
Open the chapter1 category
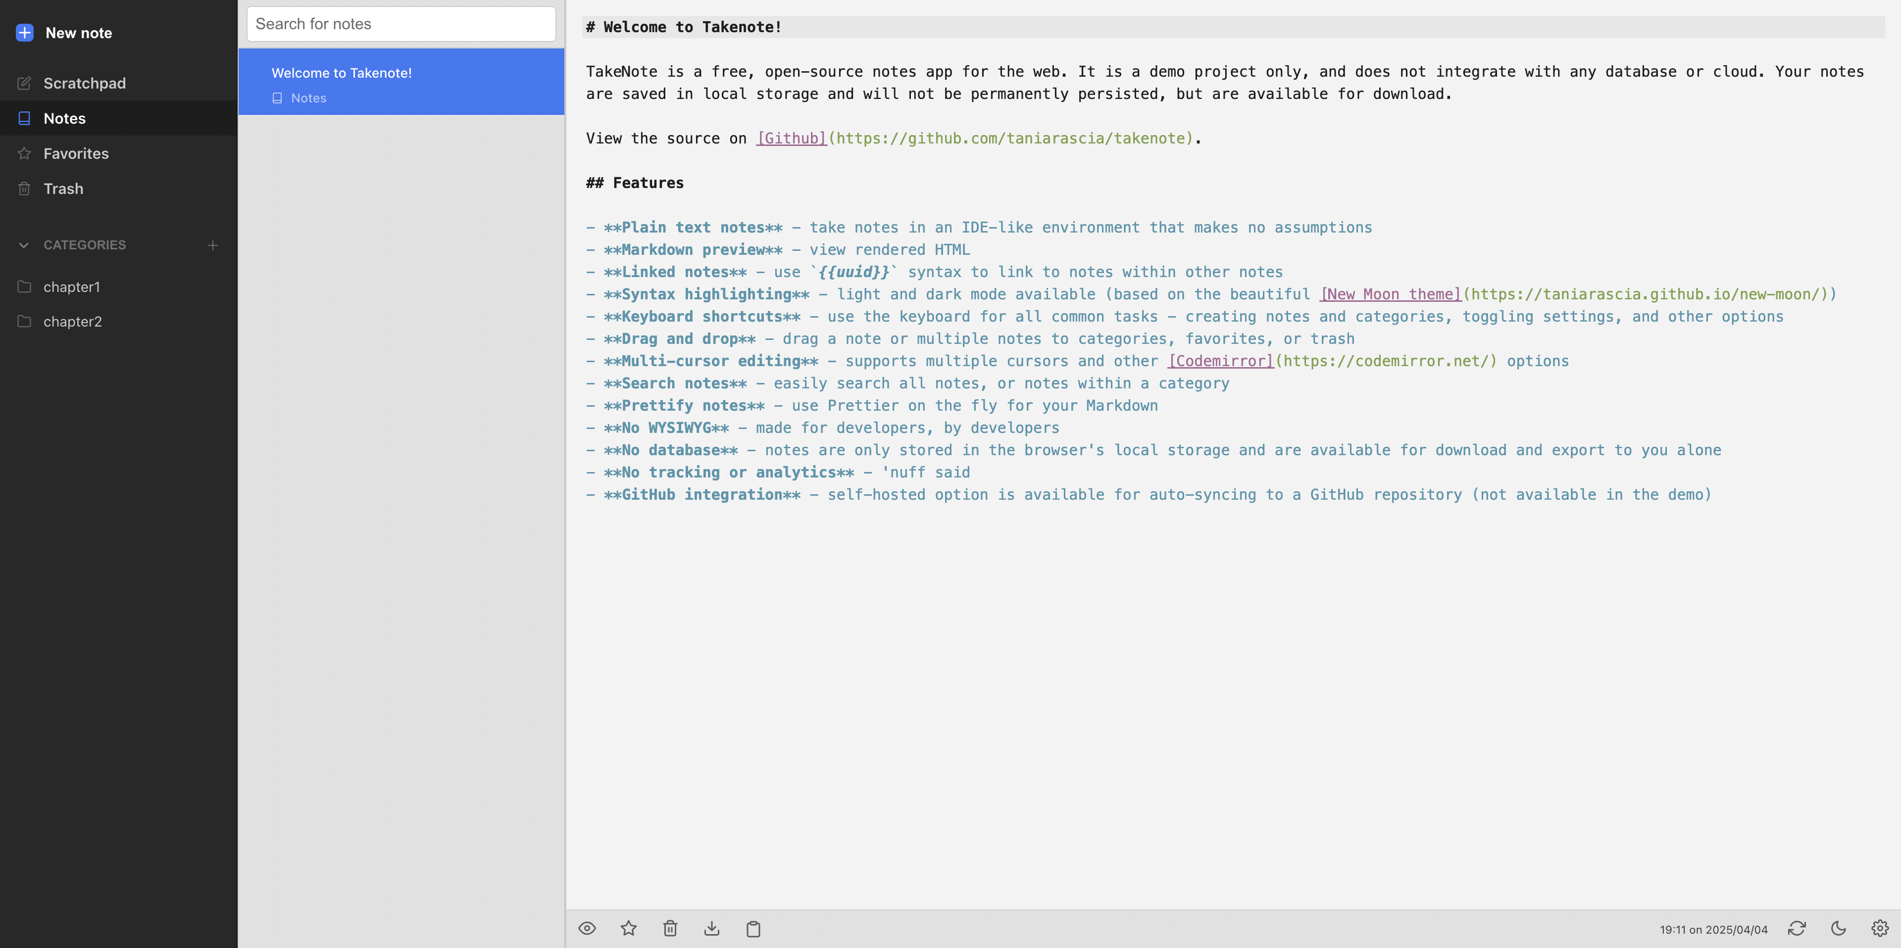(118, 287)
